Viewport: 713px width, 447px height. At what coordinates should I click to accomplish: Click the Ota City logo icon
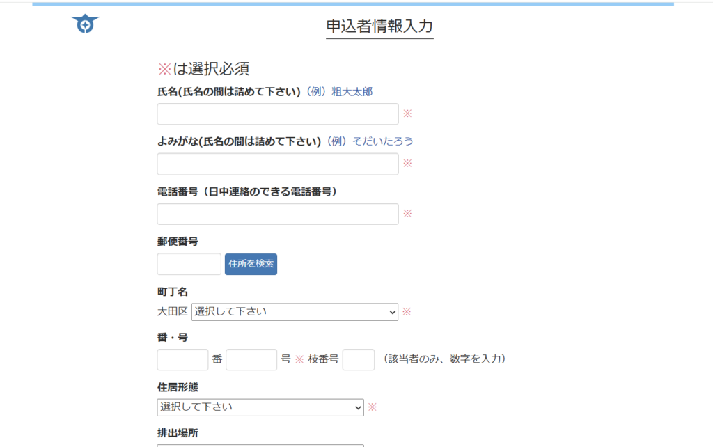click(x=85, y=24)
